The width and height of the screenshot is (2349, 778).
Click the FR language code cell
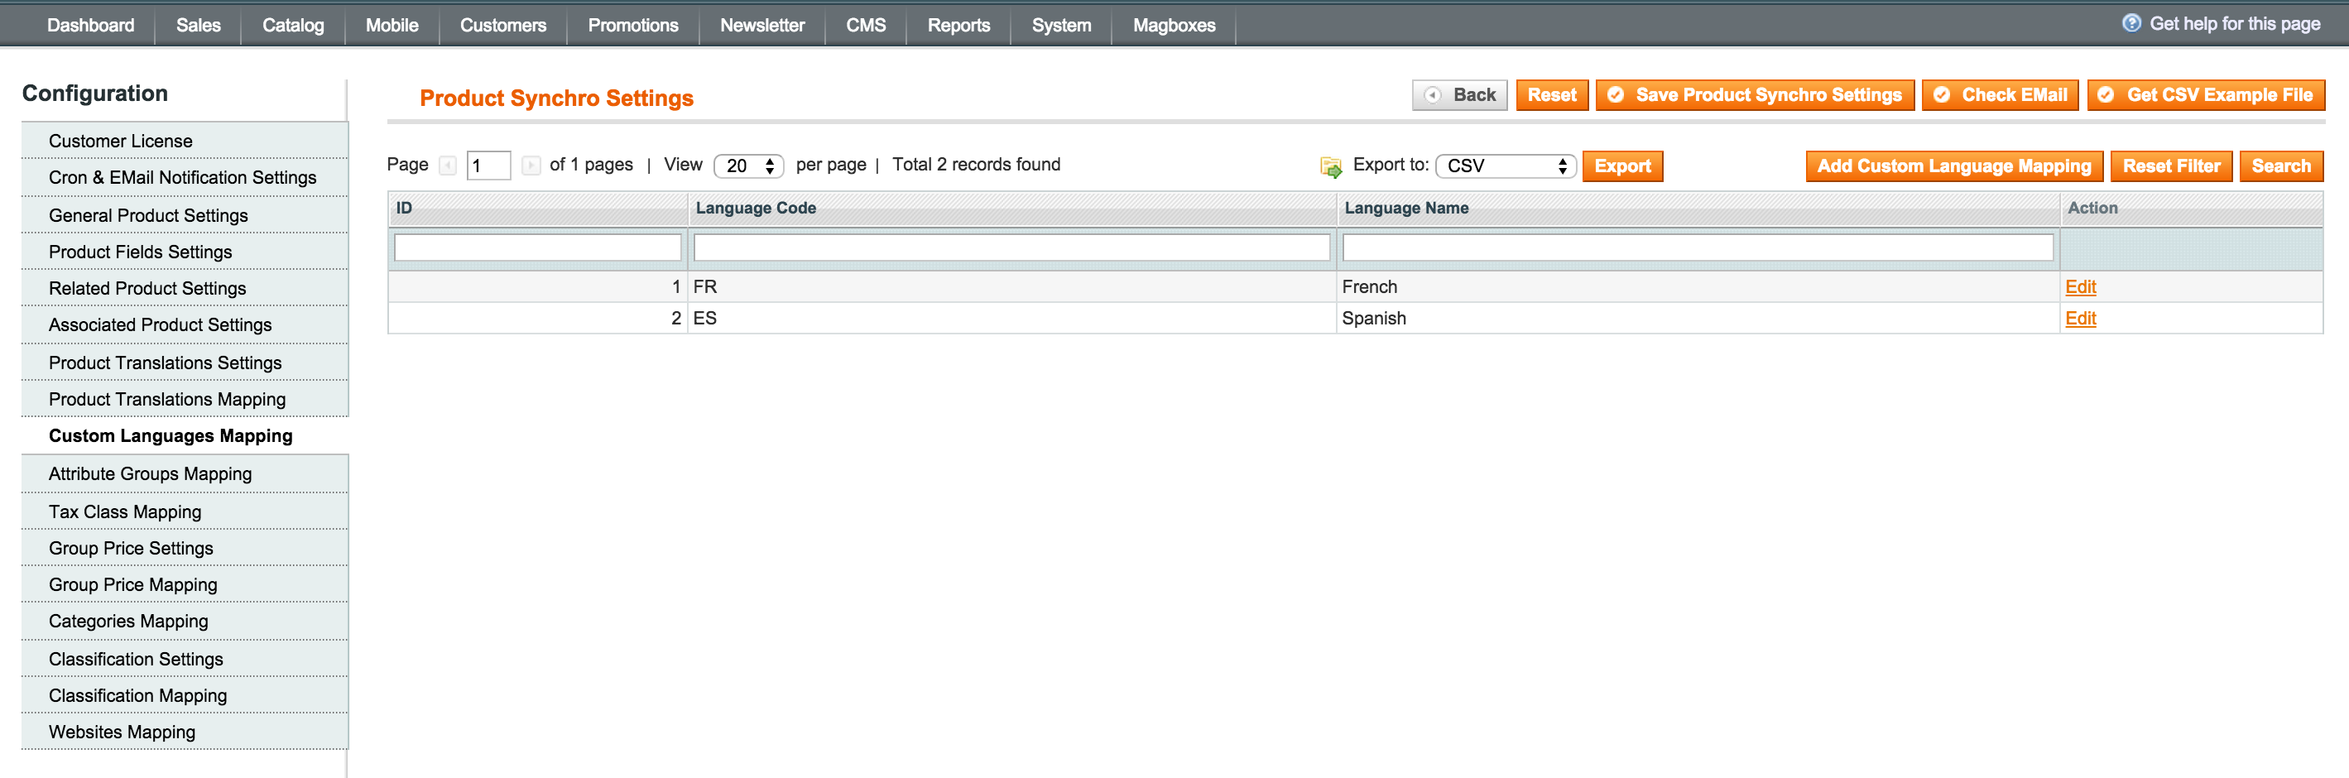[x=1012, y=286]
